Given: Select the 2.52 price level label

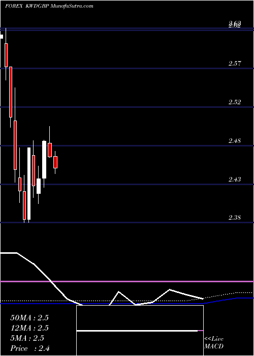Looking at the screenshot, I should click(x=235, y=102).
